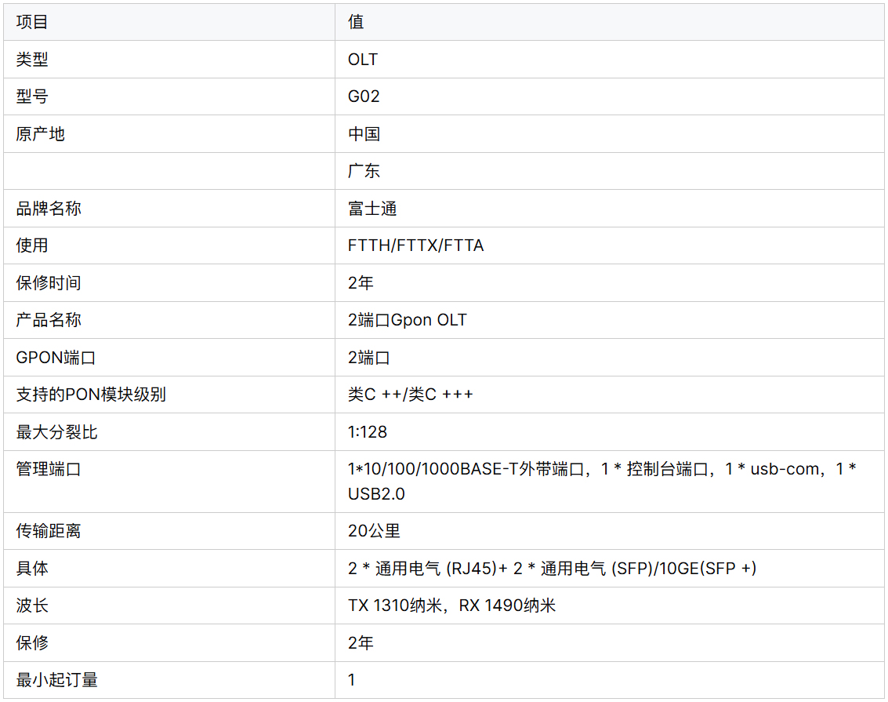Select the 最大分裂比 row label
This screenshot has width=888, height=702.
[57, 432]
